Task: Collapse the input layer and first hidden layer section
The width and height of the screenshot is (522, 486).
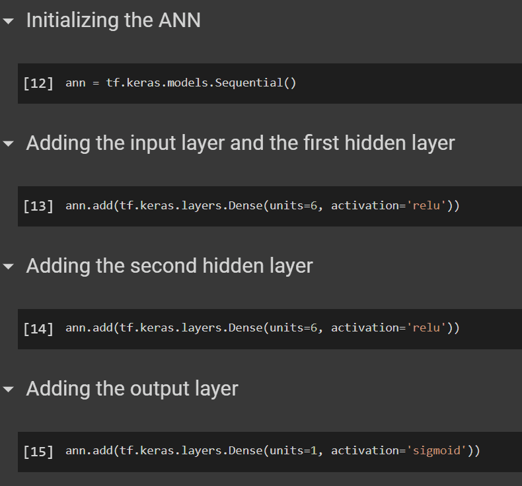Action: [8, 144]
